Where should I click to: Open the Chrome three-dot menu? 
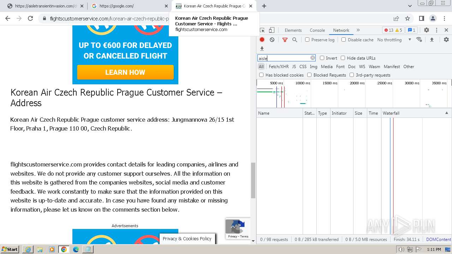pyautogui.click(x=444, y=18)
